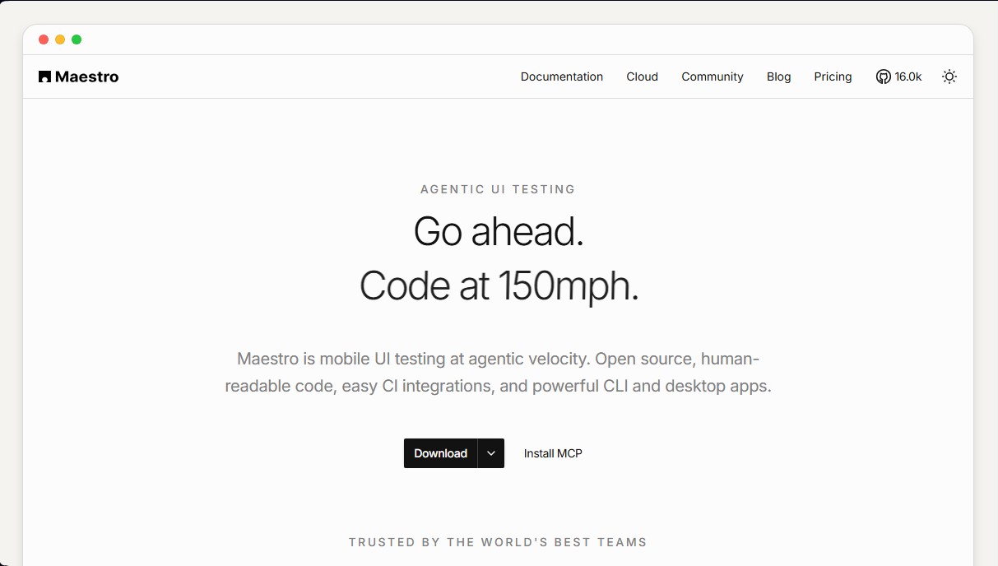Click the "Code at 150mph." headline
The image size is (998, 566).
coord(499,286)
